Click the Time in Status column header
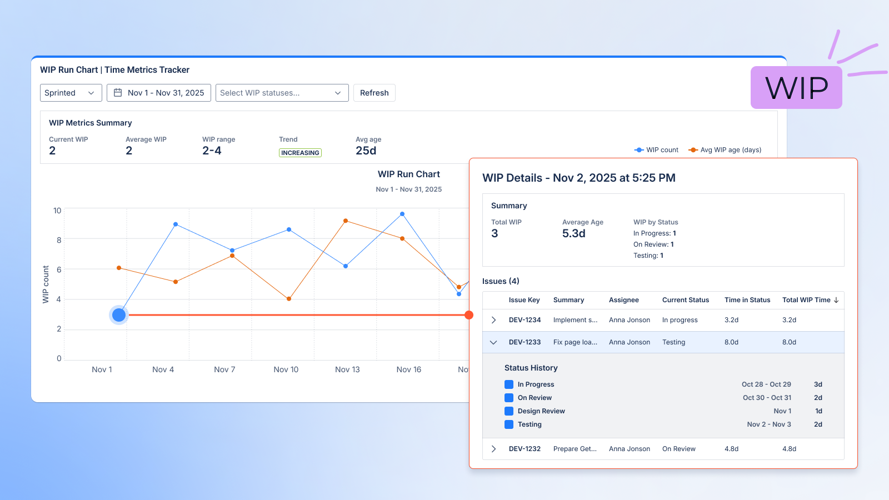Viewport: 889px width, 500px height. click(747, 300)
